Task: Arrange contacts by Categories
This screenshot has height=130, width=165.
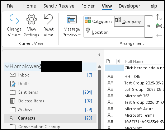Action: [x=99, y=21]
